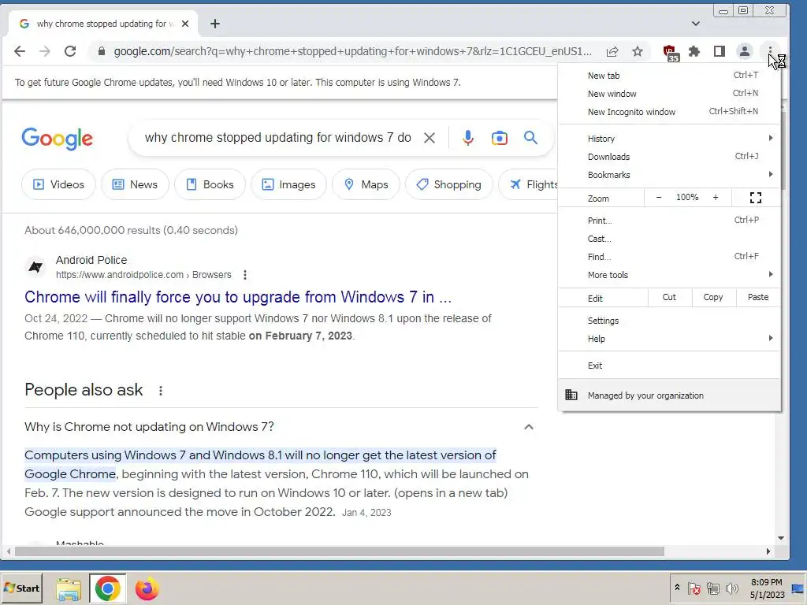The width and height of the screenshot is (807, 605).
Task: Filter results by Videos
Action: pos(58,184)
